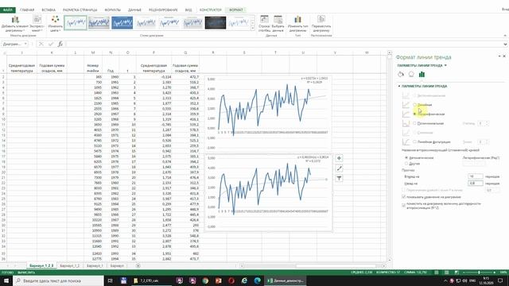Click the Insert Function fx icon

(x=60, y=44)
